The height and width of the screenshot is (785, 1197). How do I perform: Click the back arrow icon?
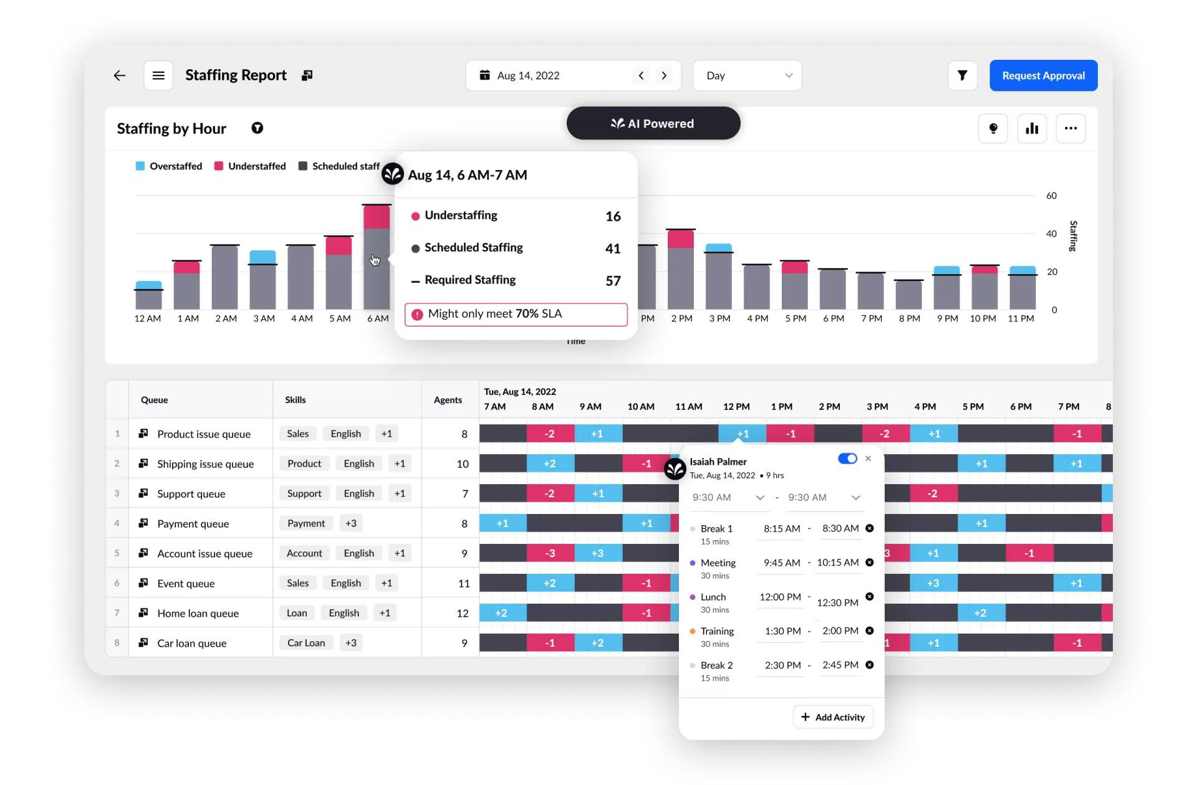119,75
